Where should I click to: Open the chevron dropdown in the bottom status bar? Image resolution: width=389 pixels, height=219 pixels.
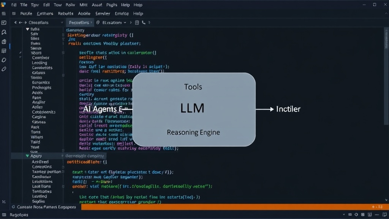[x=344, y=215]
